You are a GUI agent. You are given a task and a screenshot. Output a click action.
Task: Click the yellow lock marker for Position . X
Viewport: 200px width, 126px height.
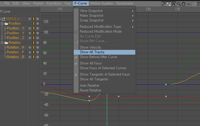pyautogui.click(x=34, y=28)
